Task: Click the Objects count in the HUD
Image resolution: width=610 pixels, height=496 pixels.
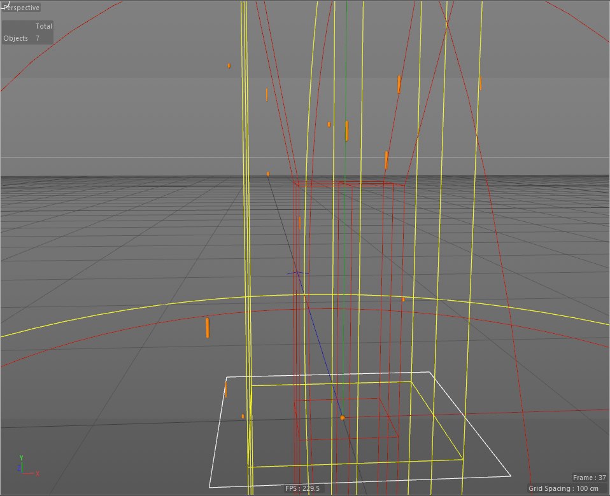Action: pyautogui.click(x=22, y=38)
